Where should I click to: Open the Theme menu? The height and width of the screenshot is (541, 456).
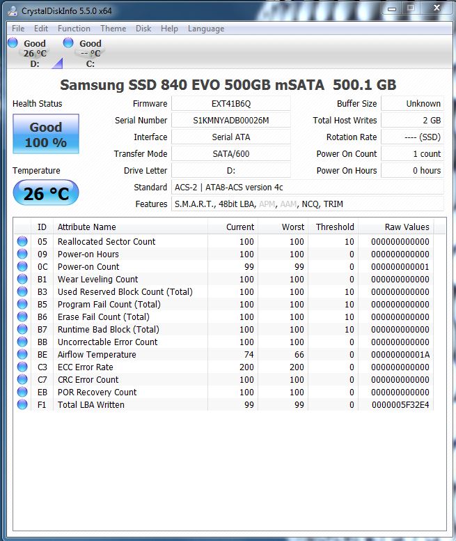(113, 29)
